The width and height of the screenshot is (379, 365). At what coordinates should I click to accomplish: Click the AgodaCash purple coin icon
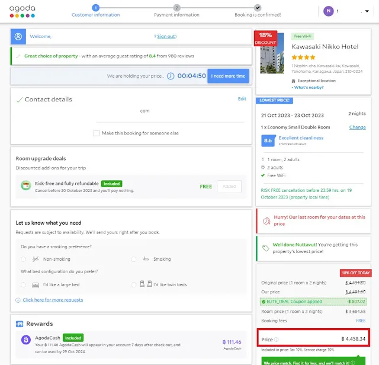[26, 340]
